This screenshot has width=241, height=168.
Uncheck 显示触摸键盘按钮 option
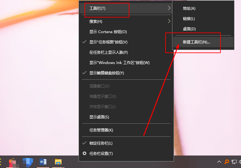tap(107, 73)
